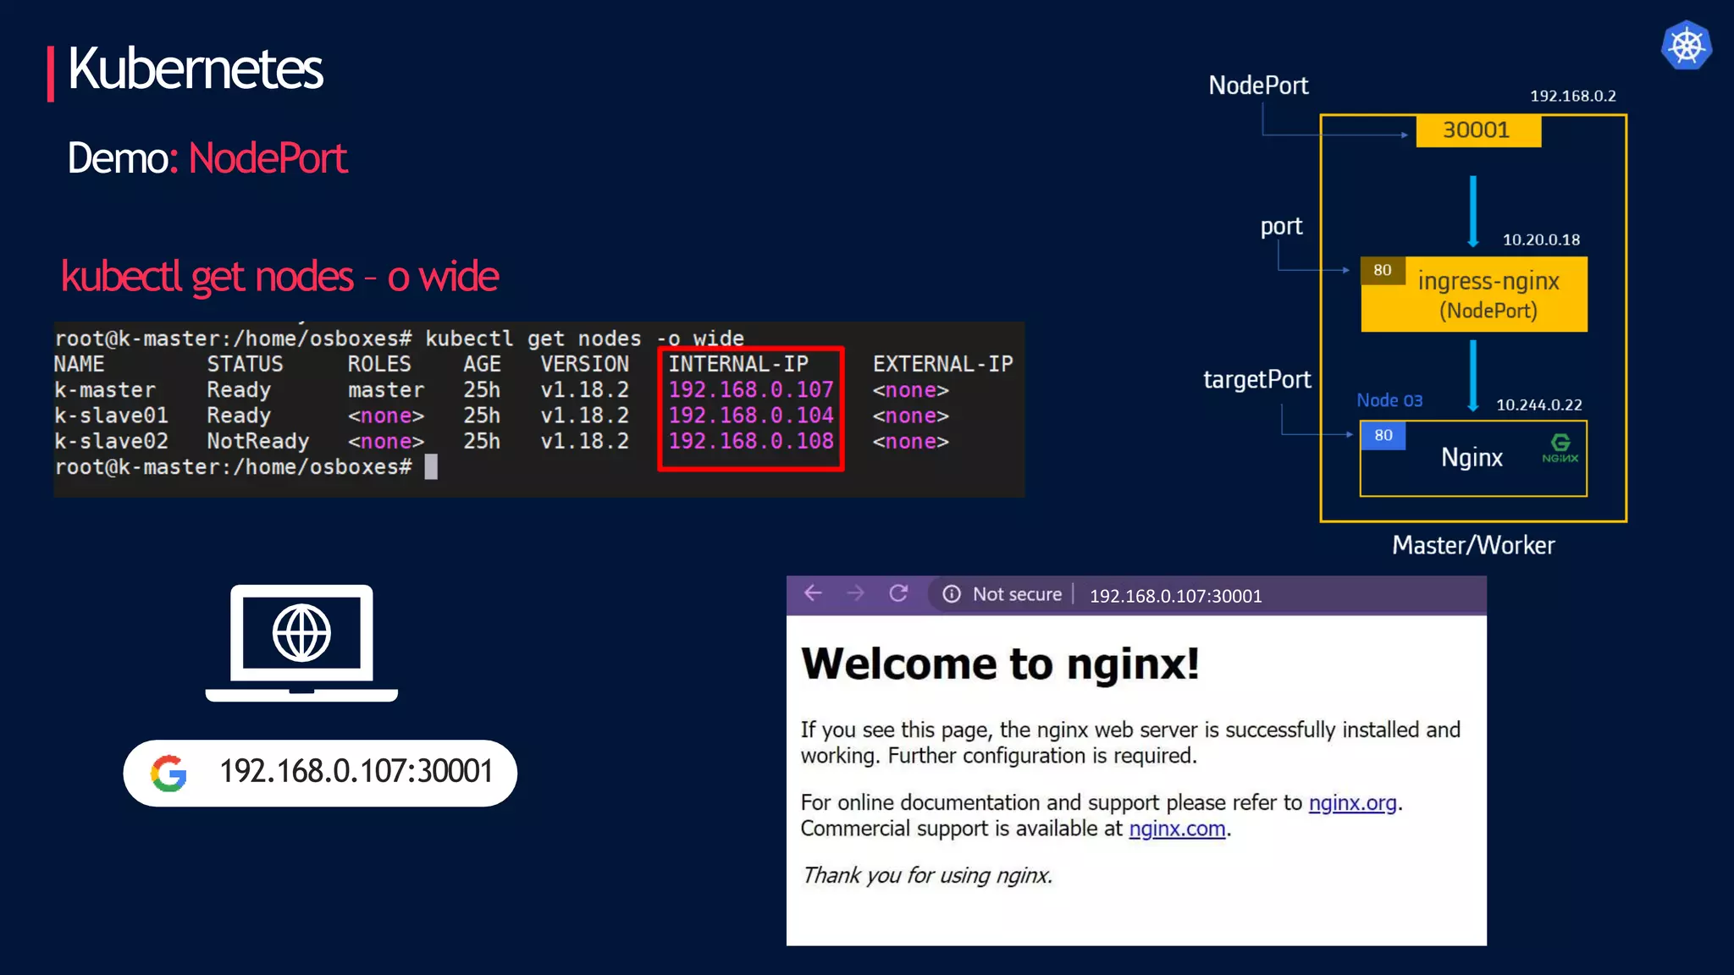The height and width of the screenshot is (975, 1734).
Task: Select the yellow 30001 port box
Action: pyautogui.click(x=1477, y=130)
